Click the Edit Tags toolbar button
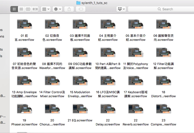 coord(81,9)
